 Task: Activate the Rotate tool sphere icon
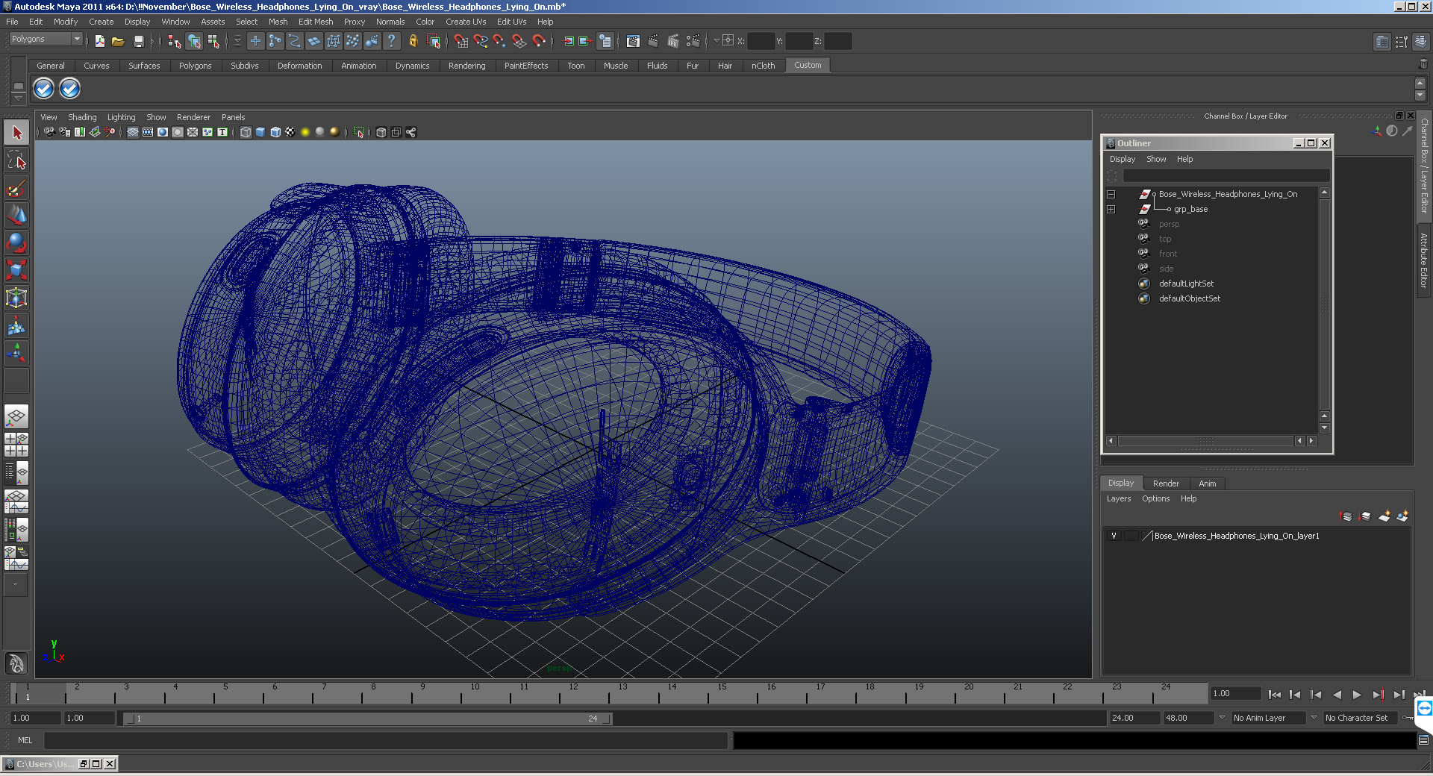coord(16,242)
